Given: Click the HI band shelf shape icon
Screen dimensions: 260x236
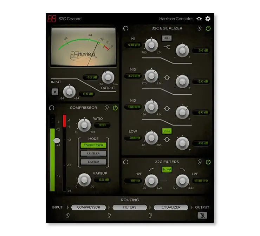Looking at the screenshot, I should tap(167, 47).
